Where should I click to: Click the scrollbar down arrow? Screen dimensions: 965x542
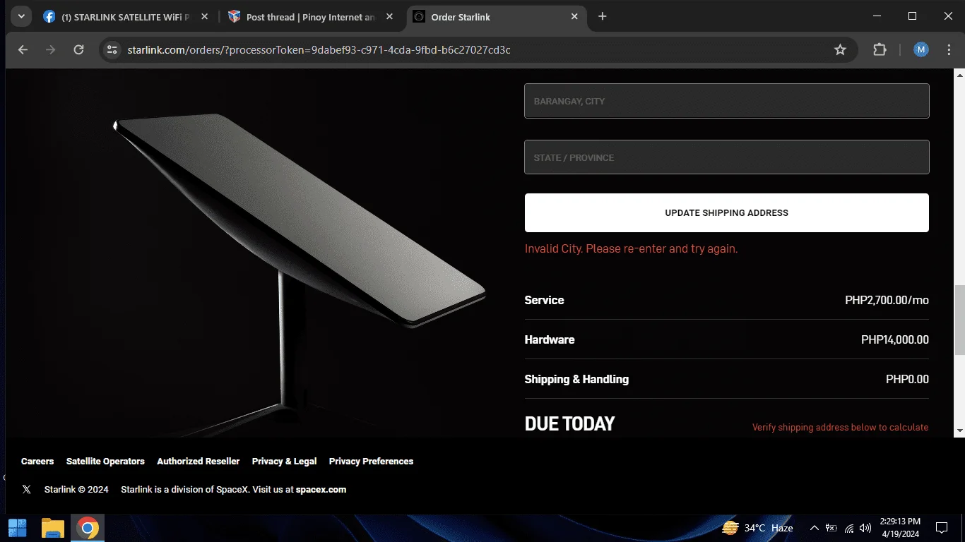[x=959, y=429]
